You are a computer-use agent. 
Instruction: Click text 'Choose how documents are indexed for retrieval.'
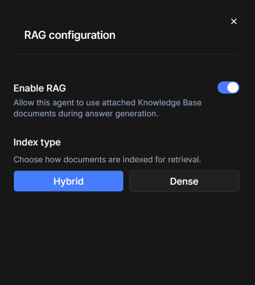107,159
